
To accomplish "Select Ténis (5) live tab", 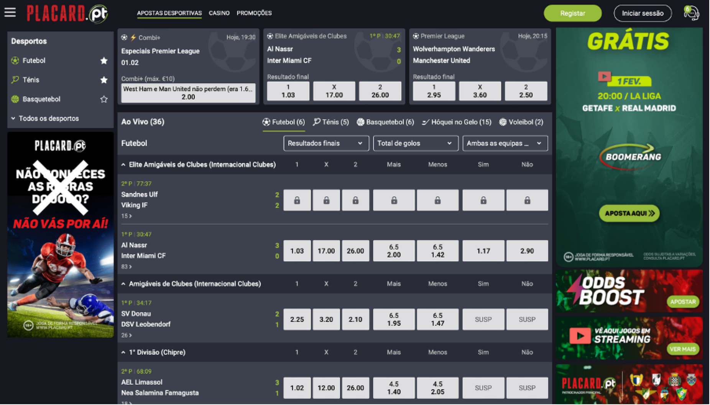I will (x=331, y=122).
